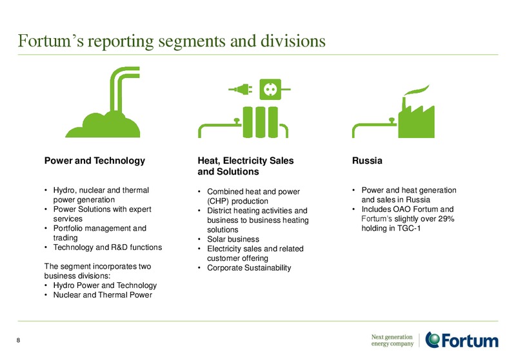Click the 'Russia' heading

pyautogui.click(x=367, y=160)
